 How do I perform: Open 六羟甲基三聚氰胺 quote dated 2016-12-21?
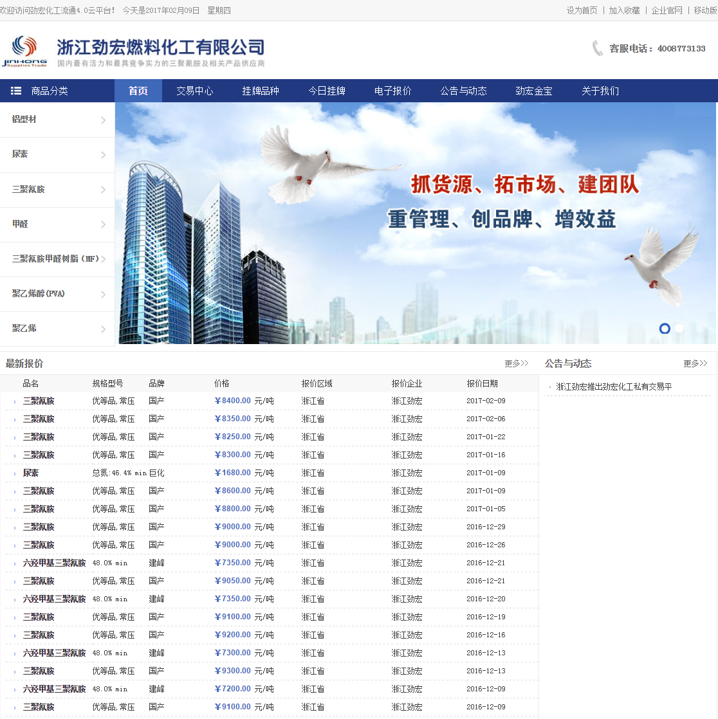(x=54, y=563)
